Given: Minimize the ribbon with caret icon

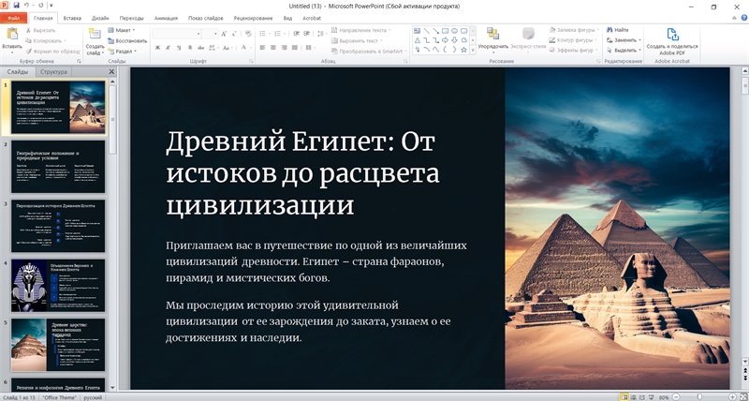Looking at the screenshot, I should coord(734,18).
